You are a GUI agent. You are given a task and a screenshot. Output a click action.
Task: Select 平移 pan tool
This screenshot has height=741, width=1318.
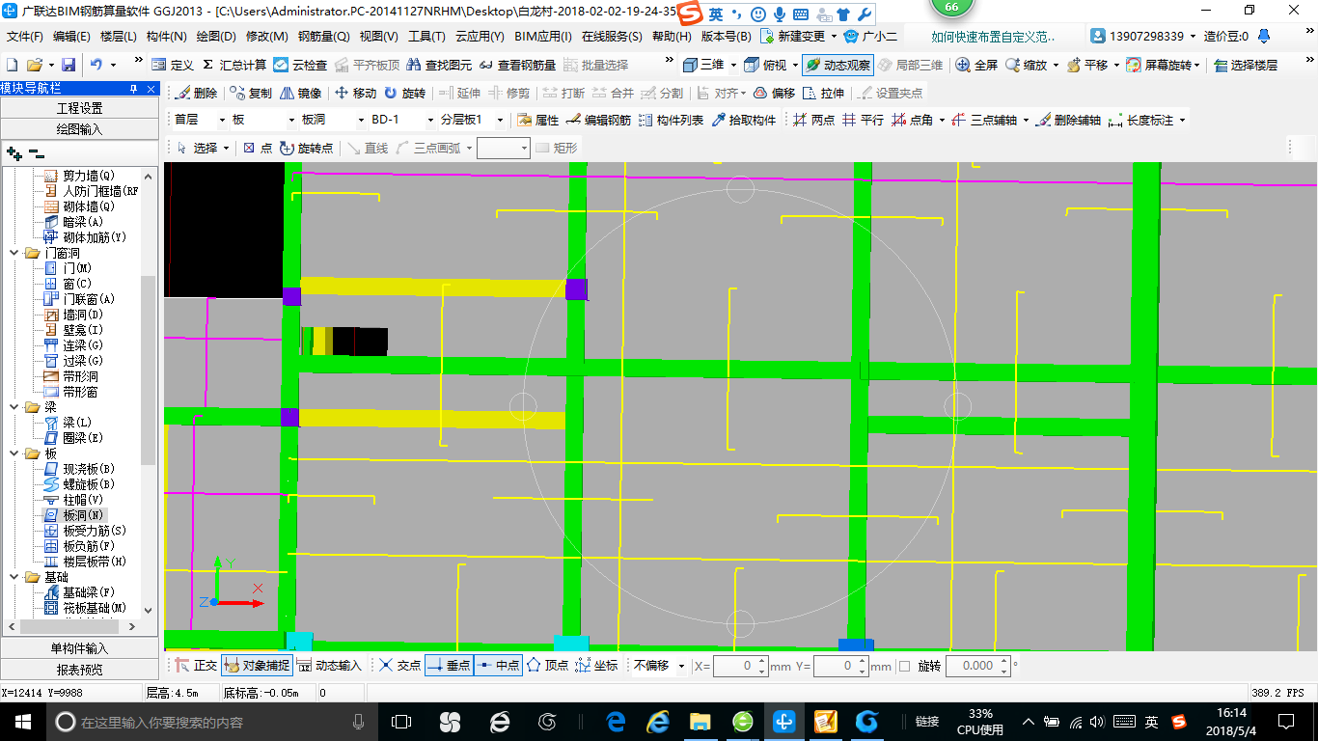1086,65
